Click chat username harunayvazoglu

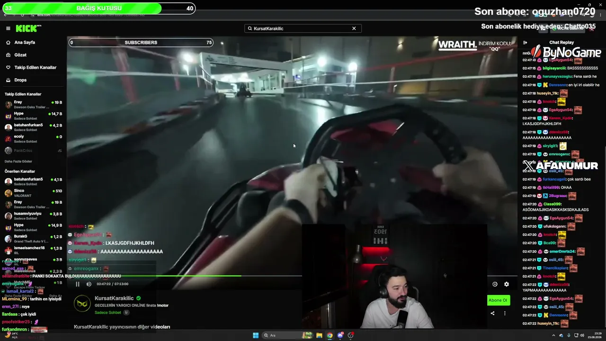click(x=557, y=76)
